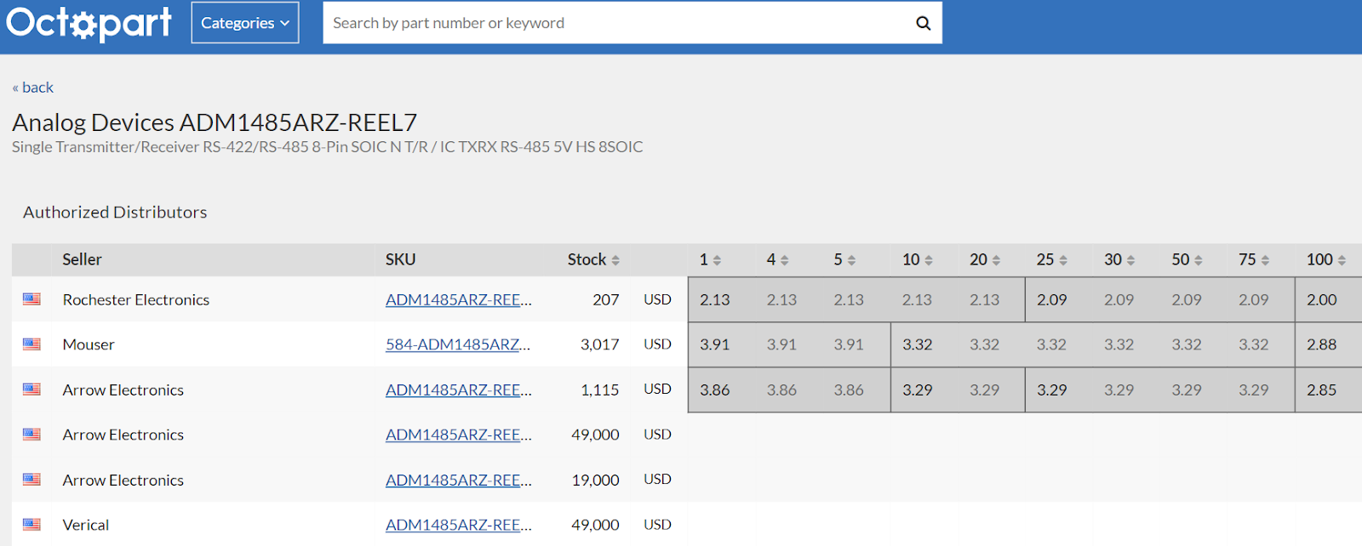Click Mouser stock value 3,017
The height and width of the screenshot is (546, 1362).
600,344
